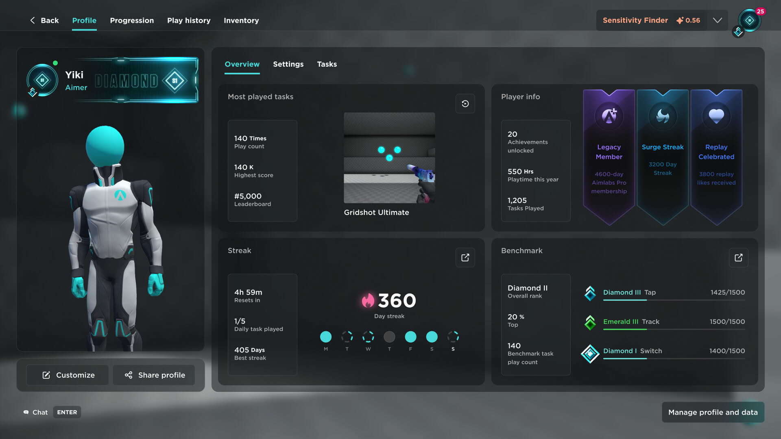Image resolution: width=781 pixels, height=439 pixels.
Task: Click the 0.56 sensitivity value
Action: 688,20
